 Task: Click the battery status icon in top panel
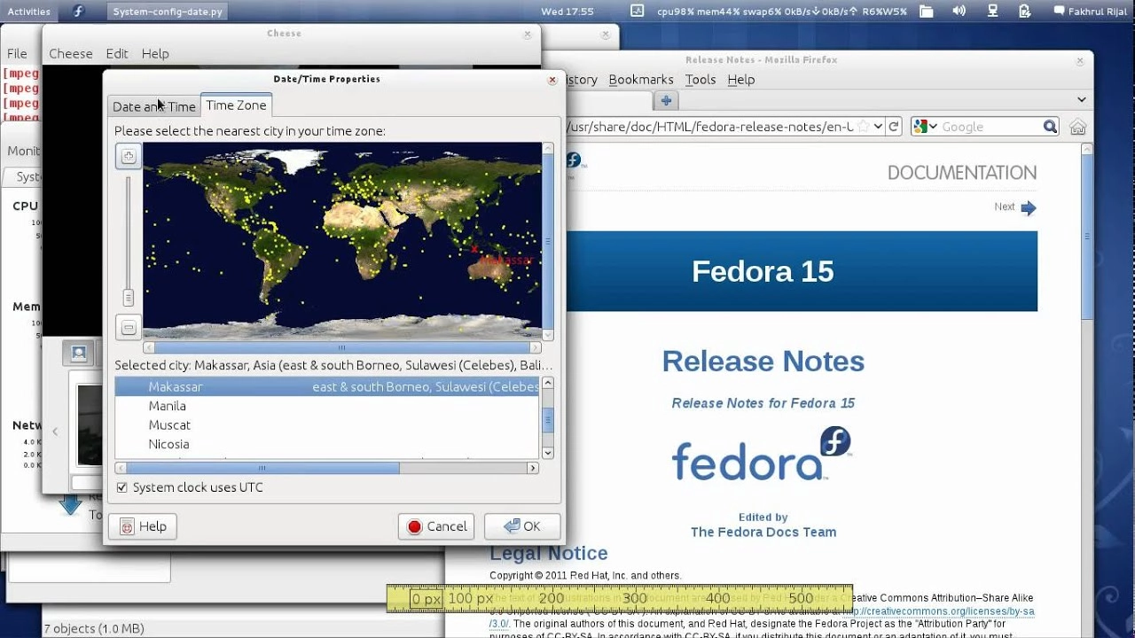coord(1025,12)
